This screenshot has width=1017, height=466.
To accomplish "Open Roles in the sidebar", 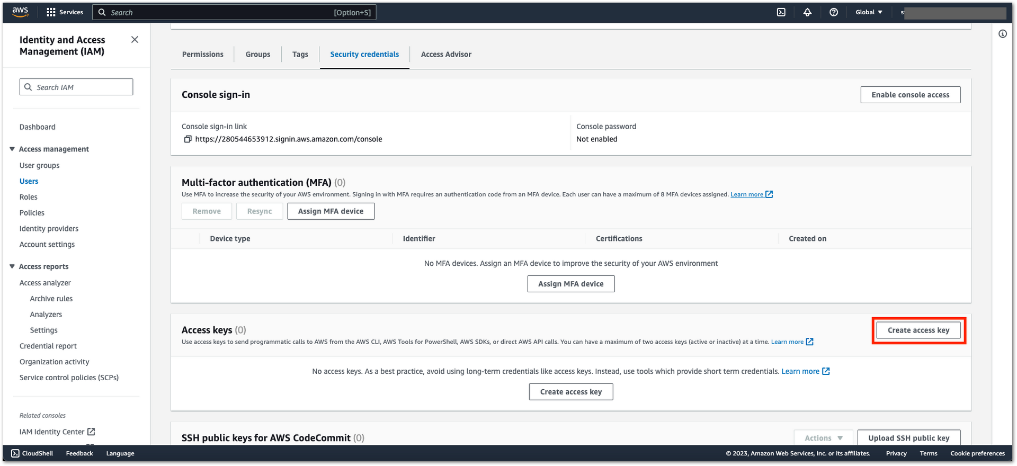I will [x=29, y=197].
